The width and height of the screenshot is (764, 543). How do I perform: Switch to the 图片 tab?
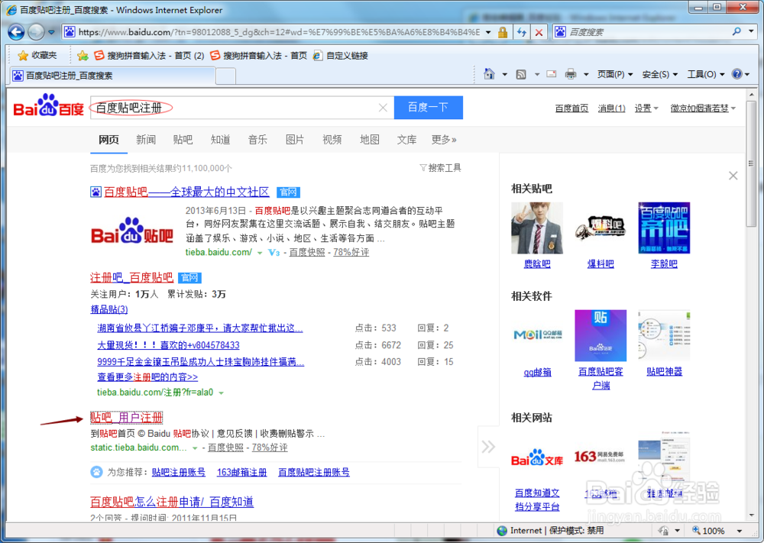(294, 140)
